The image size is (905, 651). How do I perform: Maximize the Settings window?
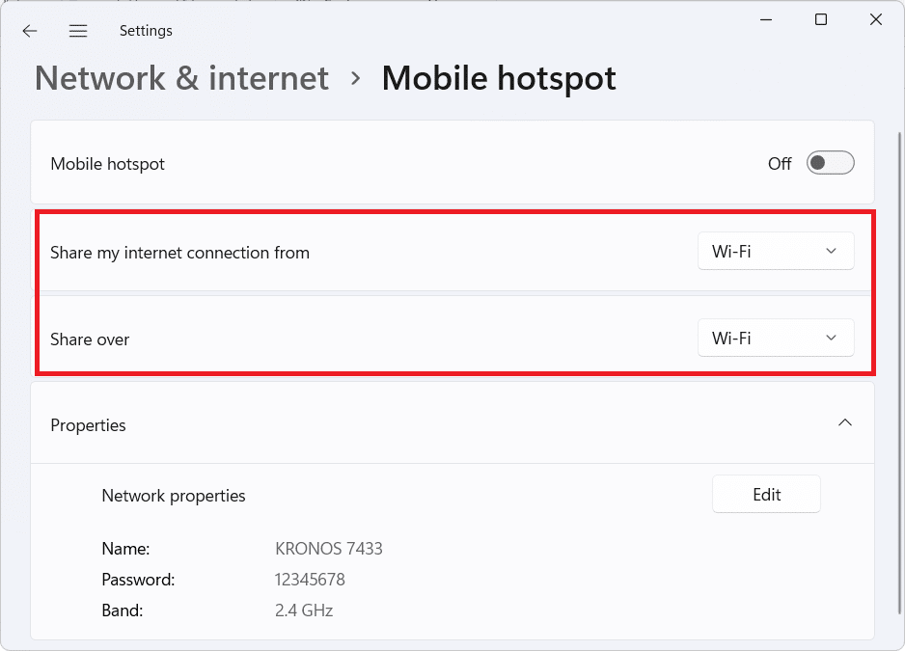point(820,20)
